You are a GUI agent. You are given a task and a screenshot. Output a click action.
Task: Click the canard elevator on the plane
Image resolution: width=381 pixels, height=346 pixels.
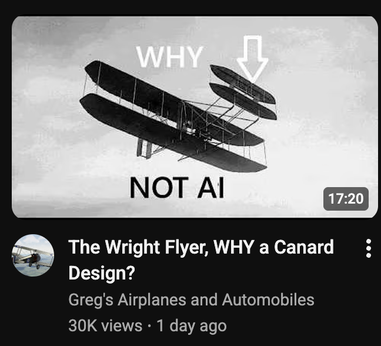[243, 92]
